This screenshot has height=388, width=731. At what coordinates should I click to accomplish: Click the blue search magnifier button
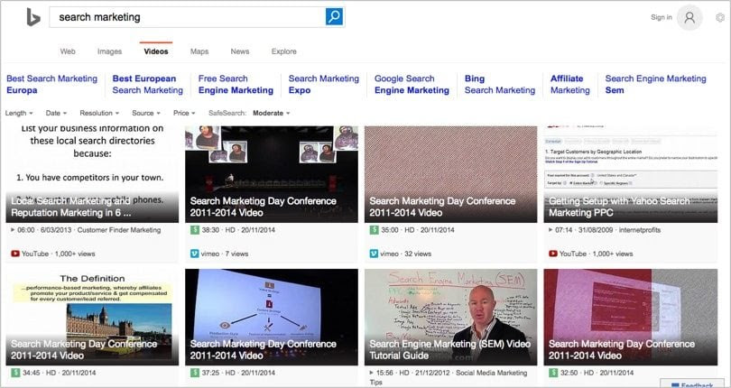(334, 17)
